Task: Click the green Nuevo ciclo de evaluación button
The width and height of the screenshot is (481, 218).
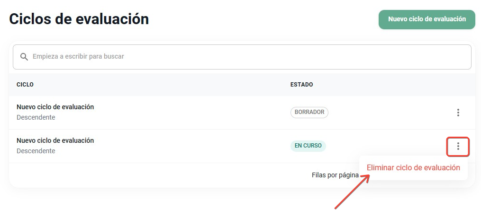Action: click(427, 19)
